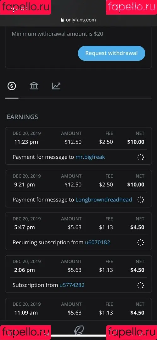Select the 11:23 pm earnings entry
The height and width of the screenshot is (340, 157).
coord(79,146)
